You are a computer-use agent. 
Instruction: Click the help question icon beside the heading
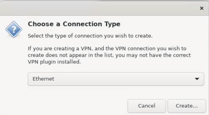tap(14, 29)
